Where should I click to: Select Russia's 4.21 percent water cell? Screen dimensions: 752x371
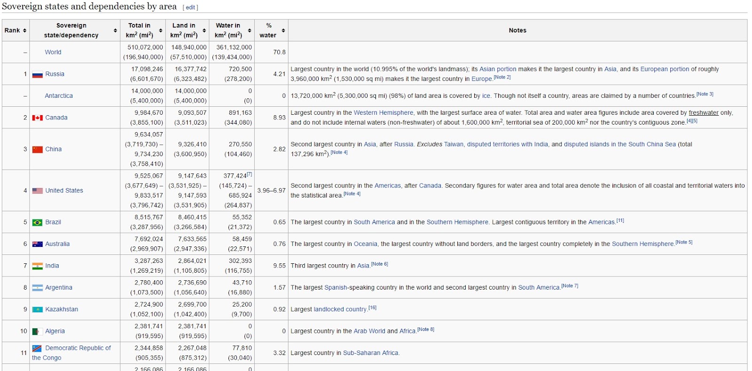coord(271,74)
